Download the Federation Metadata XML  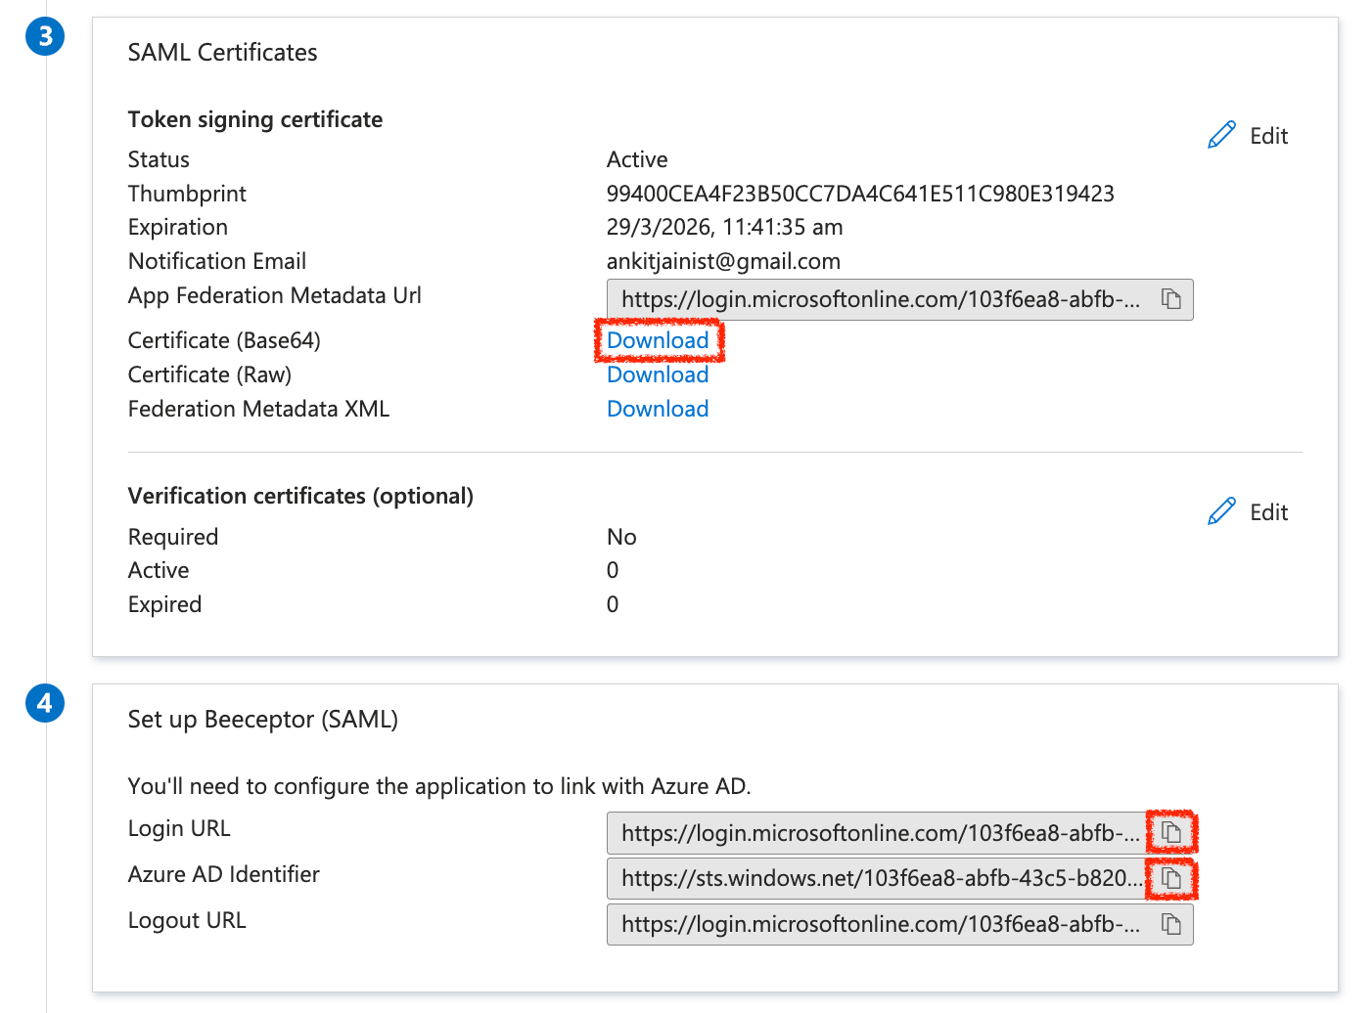(x=658, y=409)
